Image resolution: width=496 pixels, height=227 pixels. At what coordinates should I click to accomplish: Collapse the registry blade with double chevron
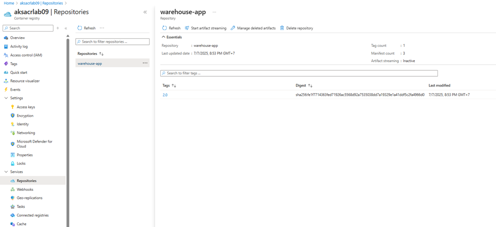pyautogui.click(x=145, y=12)
